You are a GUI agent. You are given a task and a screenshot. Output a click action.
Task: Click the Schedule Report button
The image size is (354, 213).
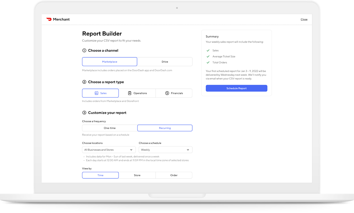coord(236,88)
